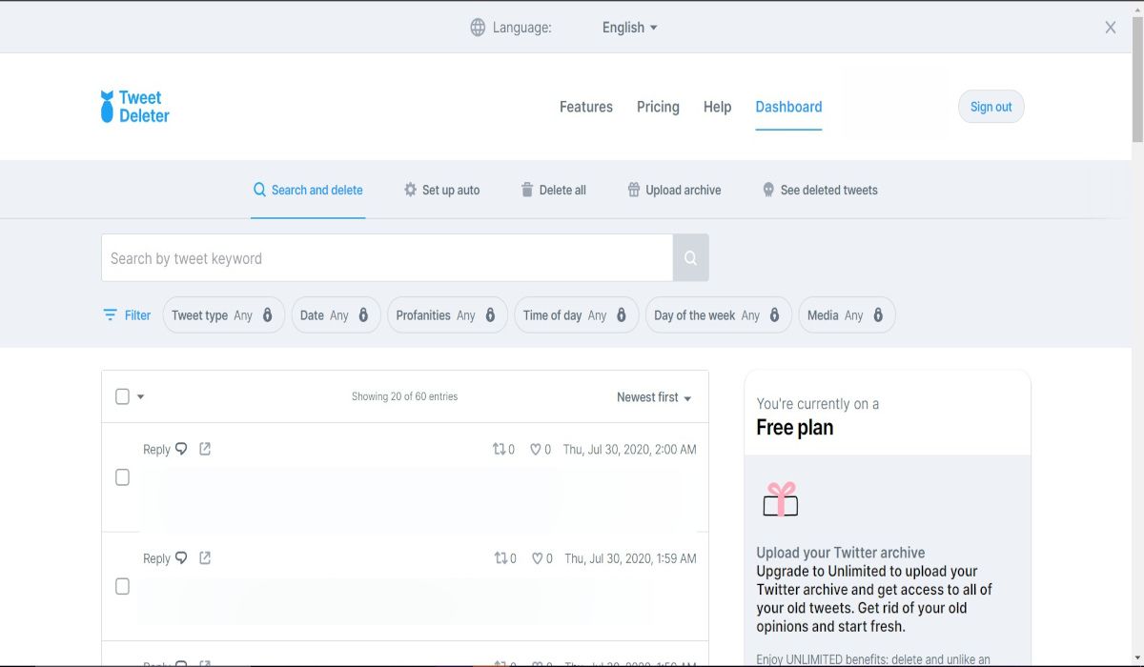The height and width of the screenshot is (667, 1144).
Task: Click the Tweet Deleter logo
Action: click(x=134, y=107)
